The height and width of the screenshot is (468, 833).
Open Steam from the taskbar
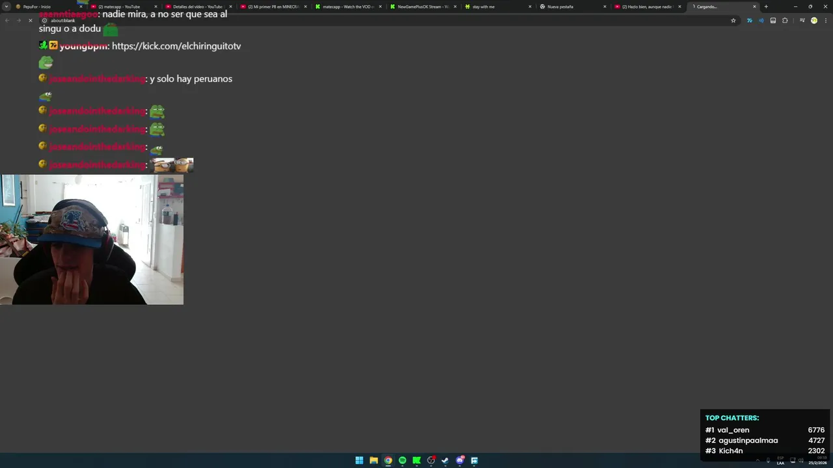pos(445,460)
